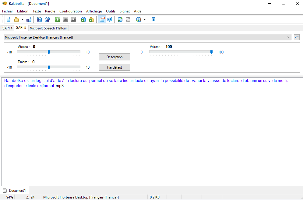Stop the speech playback
This screenshot has width=303, height=200.
(73, 19)
